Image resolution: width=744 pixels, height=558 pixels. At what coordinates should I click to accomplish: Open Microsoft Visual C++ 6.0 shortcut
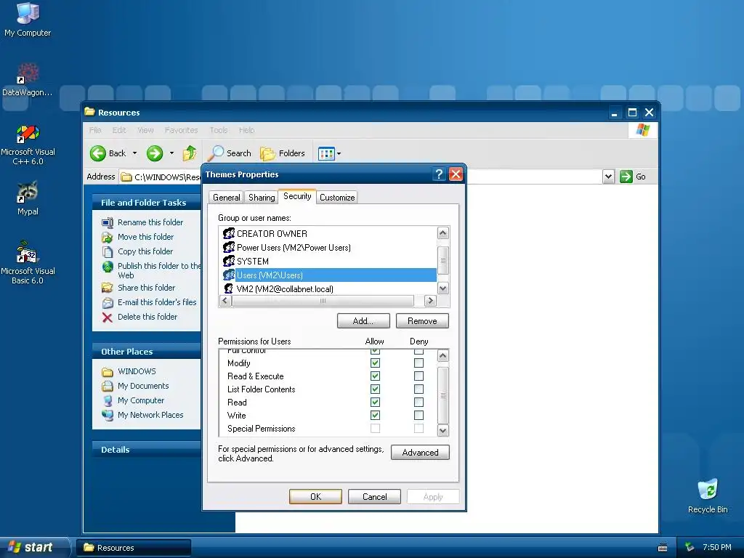(28, 145)
